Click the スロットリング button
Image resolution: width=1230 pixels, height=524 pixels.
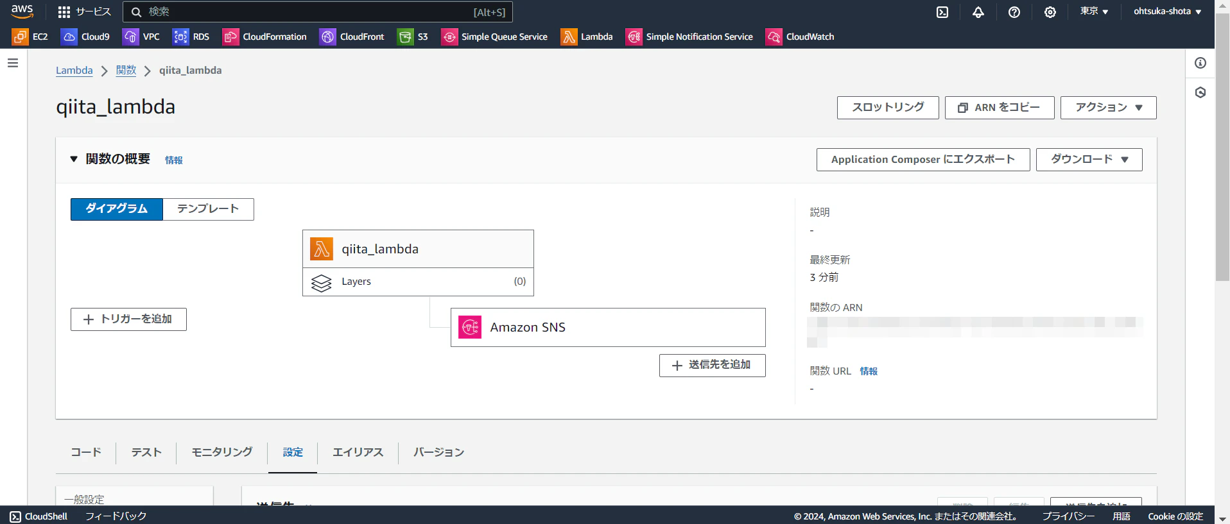(x=888, y=108)
